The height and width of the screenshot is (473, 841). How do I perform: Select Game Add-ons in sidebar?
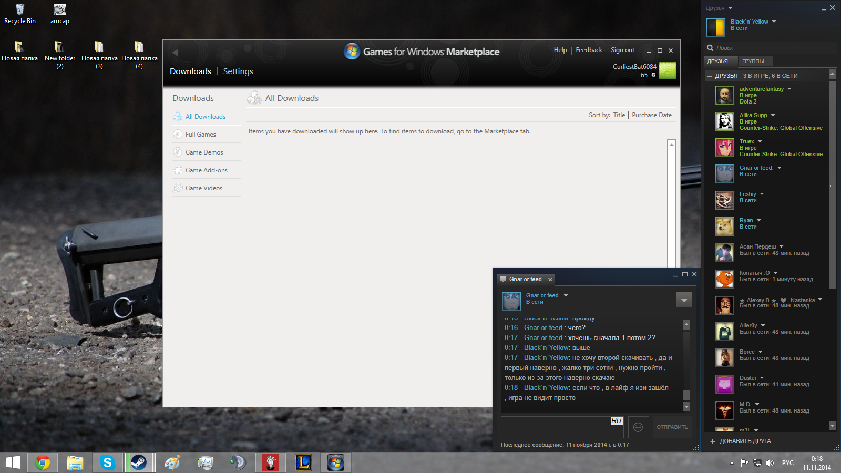(x=207, y=170)
